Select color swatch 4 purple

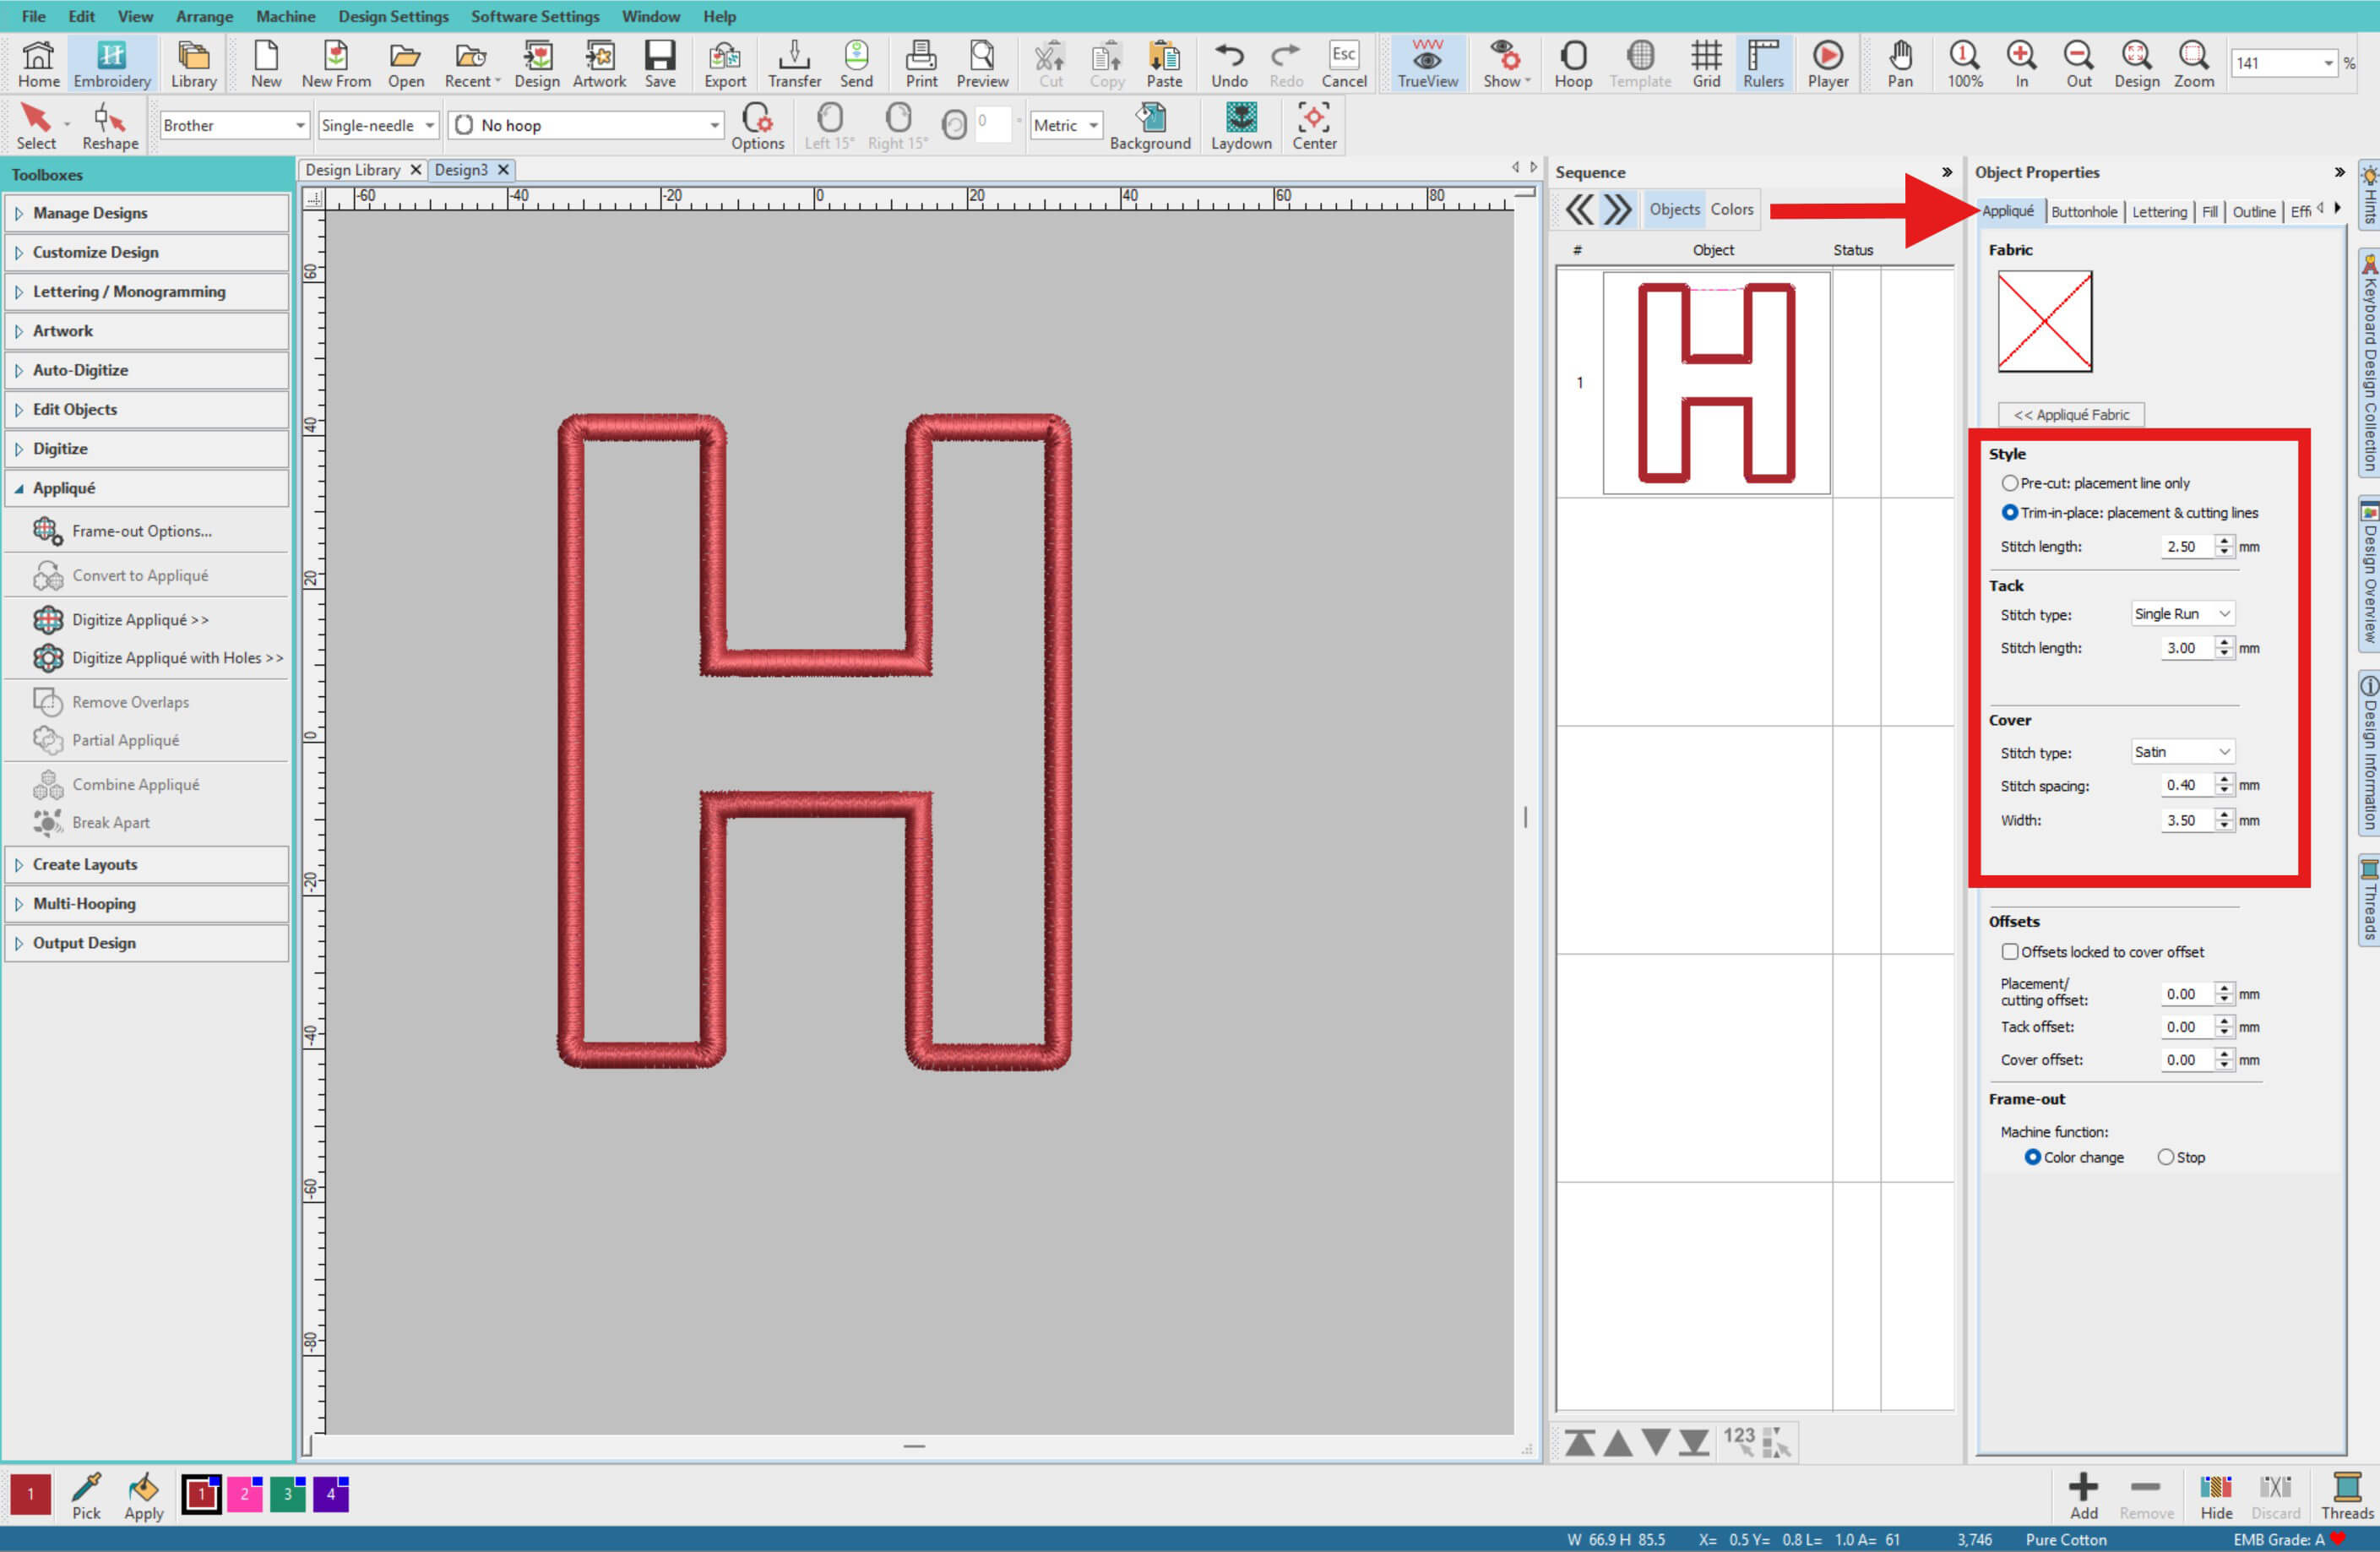click(x=331, y=1495)
